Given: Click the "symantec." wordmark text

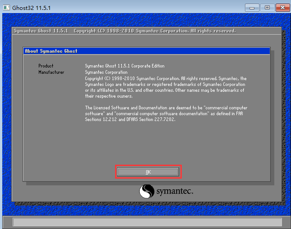Looking at the screenshot, I should pyautogui.click(x=175, y=192).
